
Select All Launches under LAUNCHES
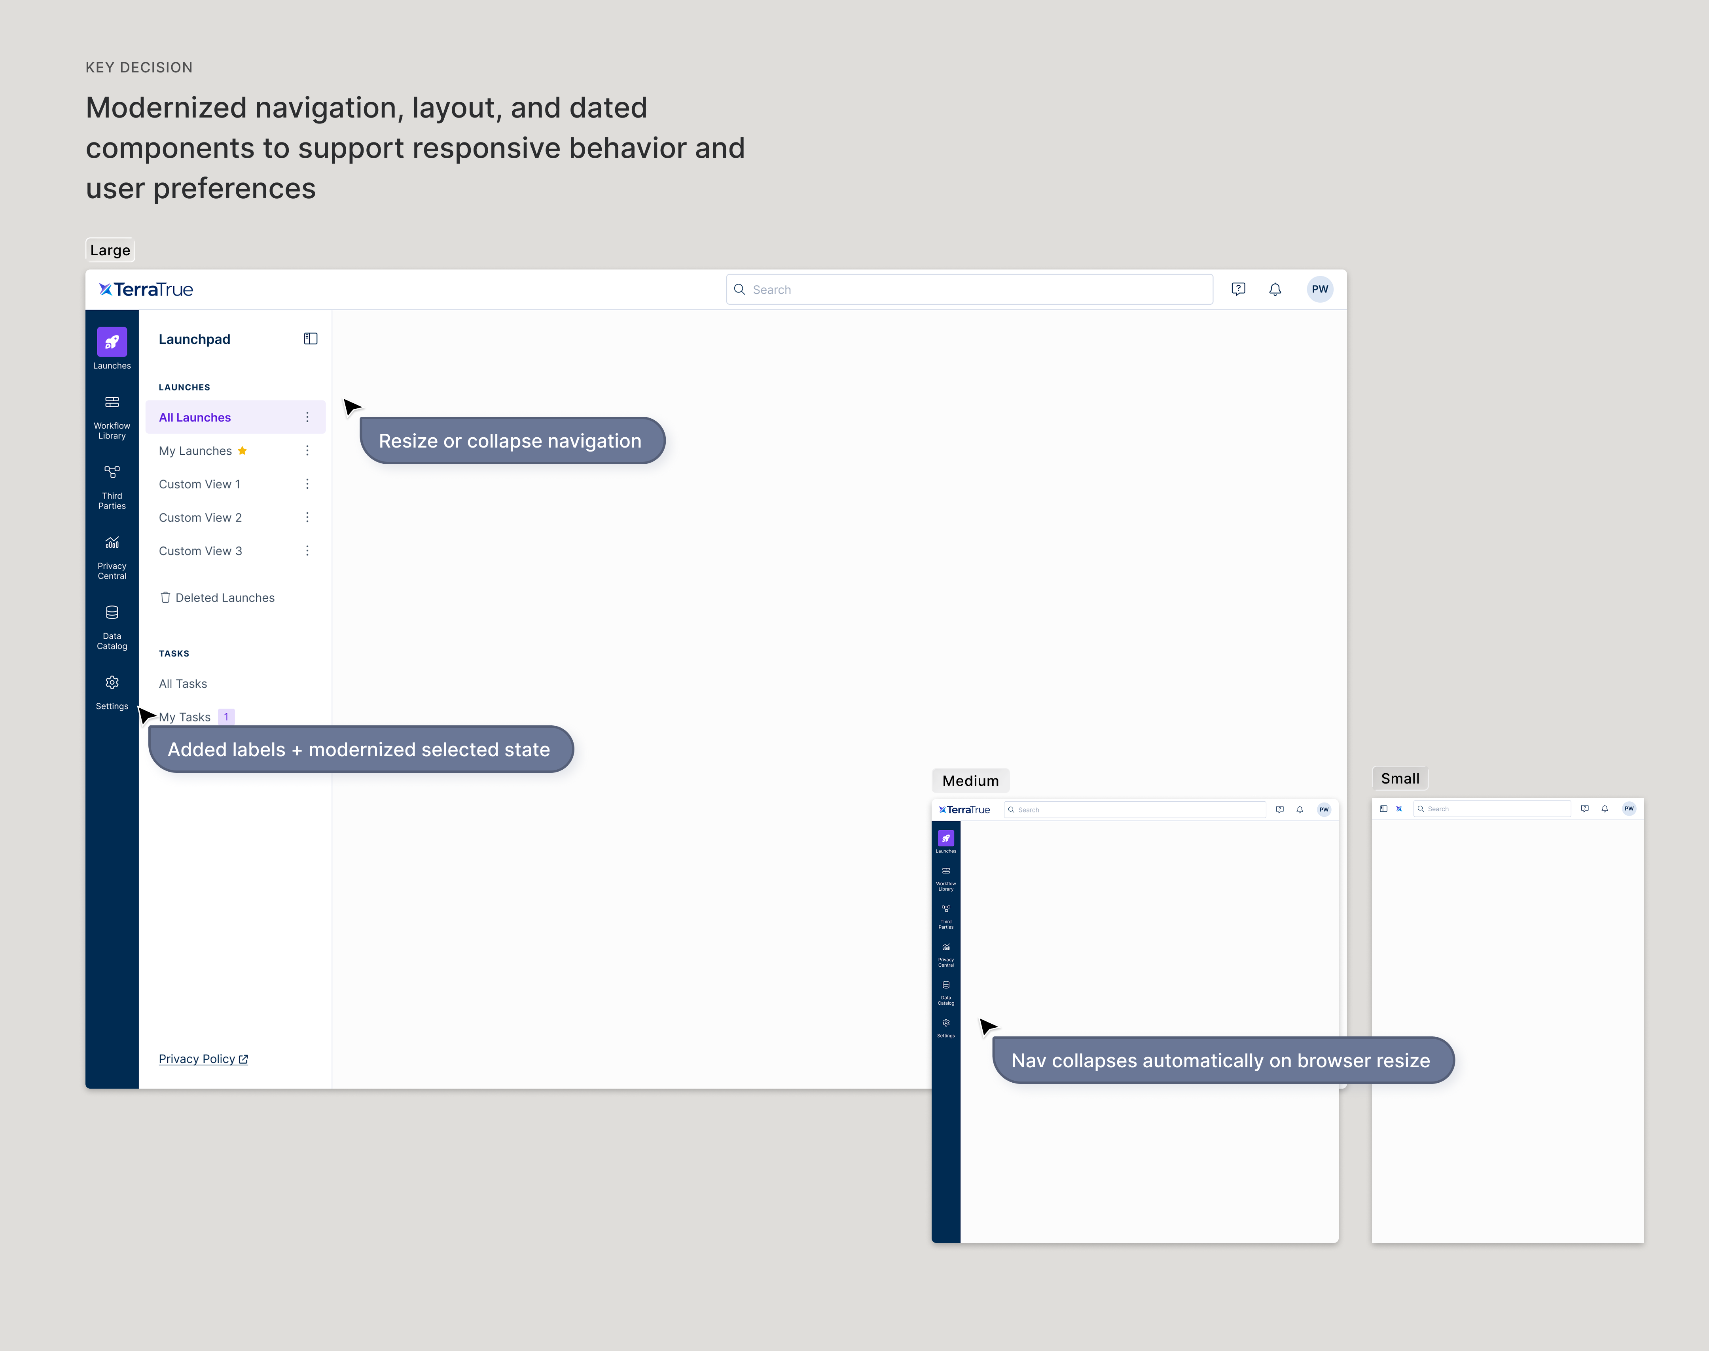tap(195, 417)
